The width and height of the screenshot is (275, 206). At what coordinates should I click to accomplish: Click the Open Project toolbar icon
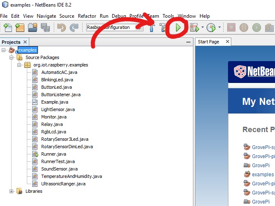[x=33, y=27]
